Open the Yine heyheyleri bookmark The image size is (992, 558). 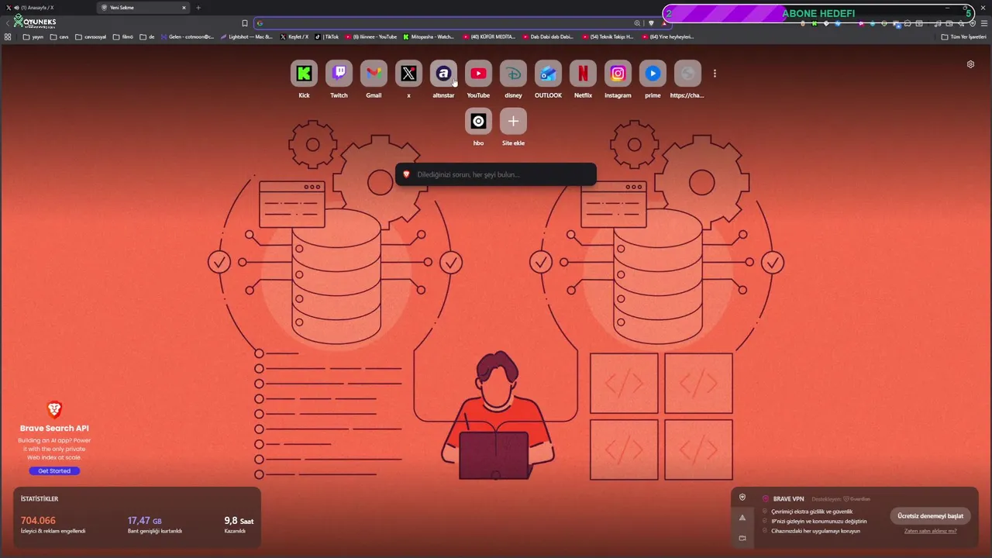(x=668, y=36)
